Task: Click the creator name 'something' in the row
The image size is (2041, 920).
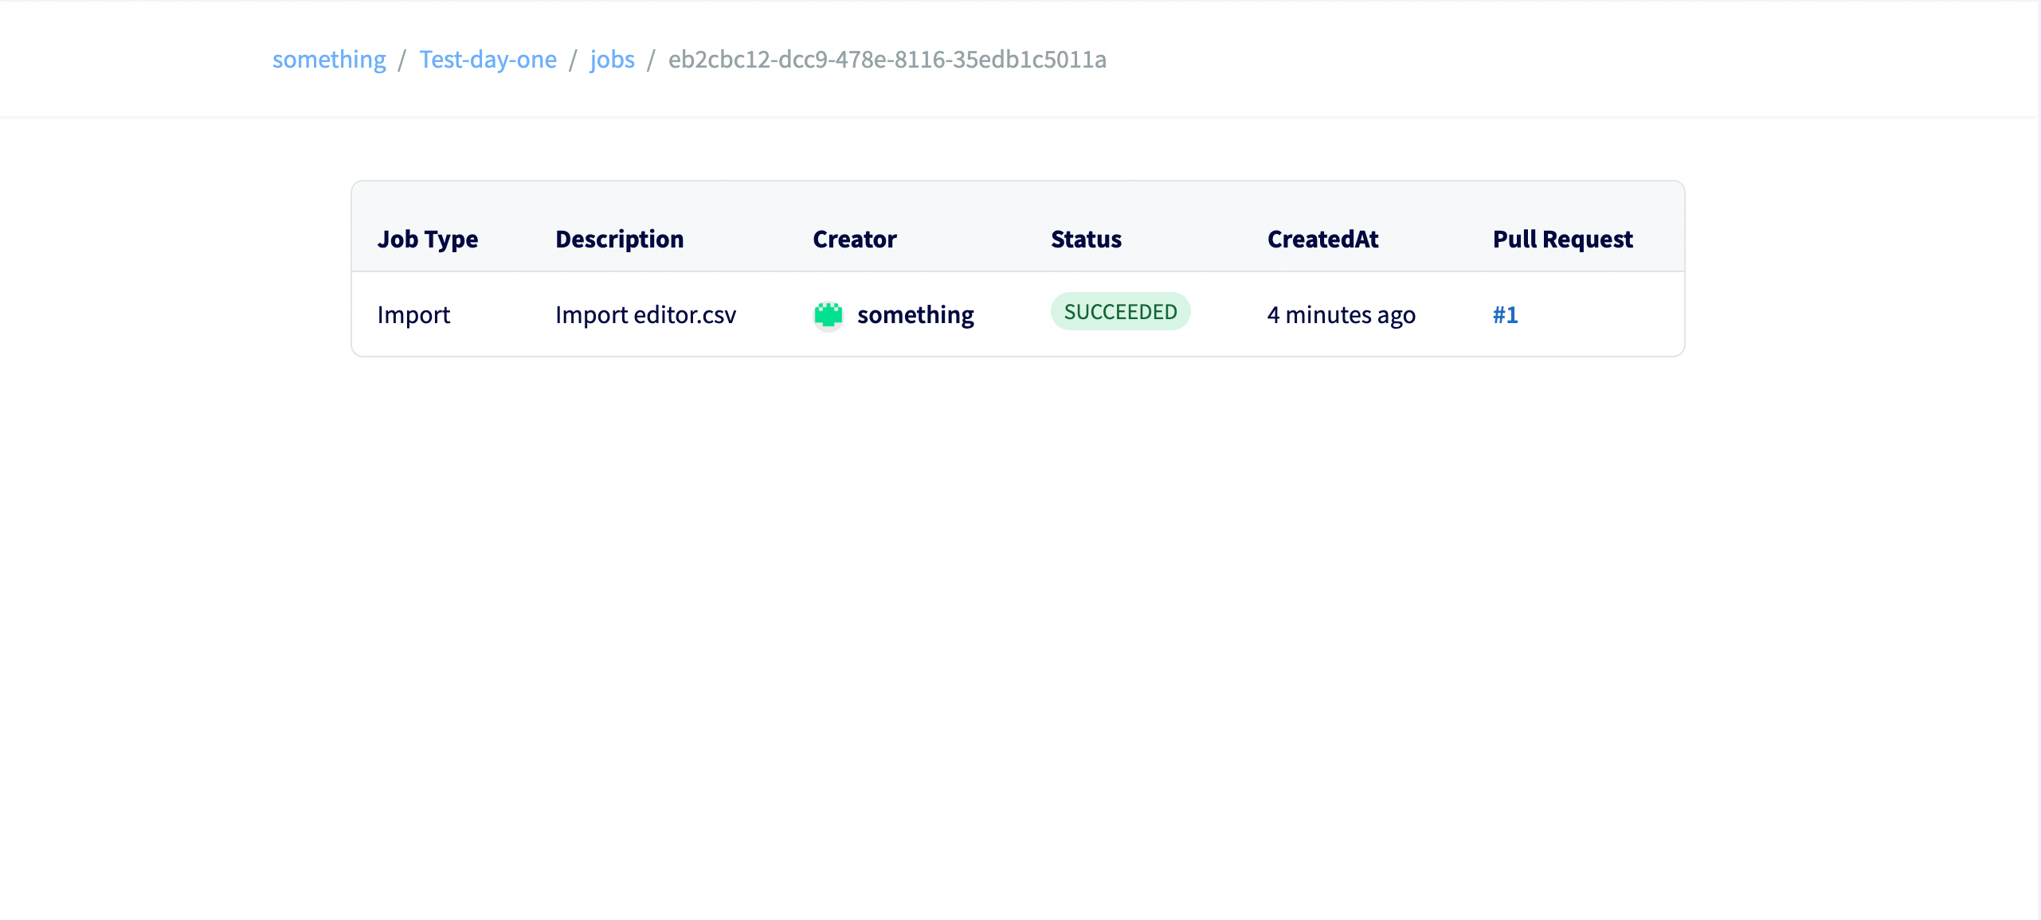Action: [x=915, y=314]
